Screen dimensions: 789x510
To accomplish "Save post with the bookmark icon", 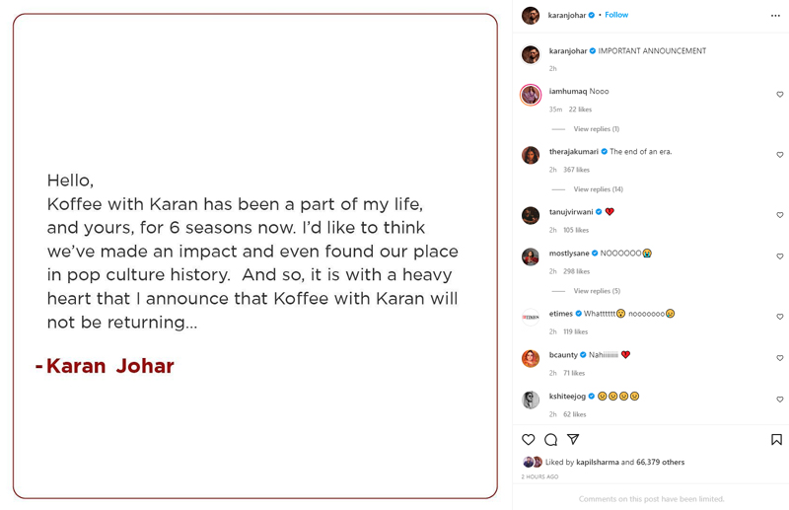I will point(776,440).
